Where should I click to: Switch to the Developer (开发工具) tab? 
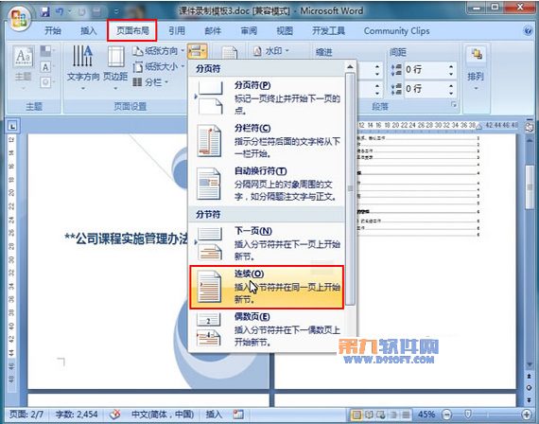coord(328,31)
